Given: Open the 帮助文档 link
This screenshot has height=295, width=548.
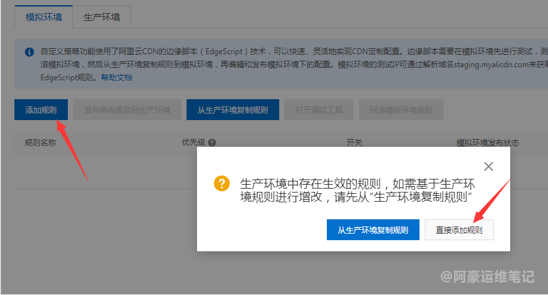Looking at the screenshot, I should pos(116,77).
